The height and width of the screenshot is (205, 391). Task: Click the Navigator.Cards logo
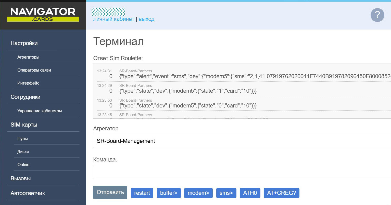pos(43,15)
